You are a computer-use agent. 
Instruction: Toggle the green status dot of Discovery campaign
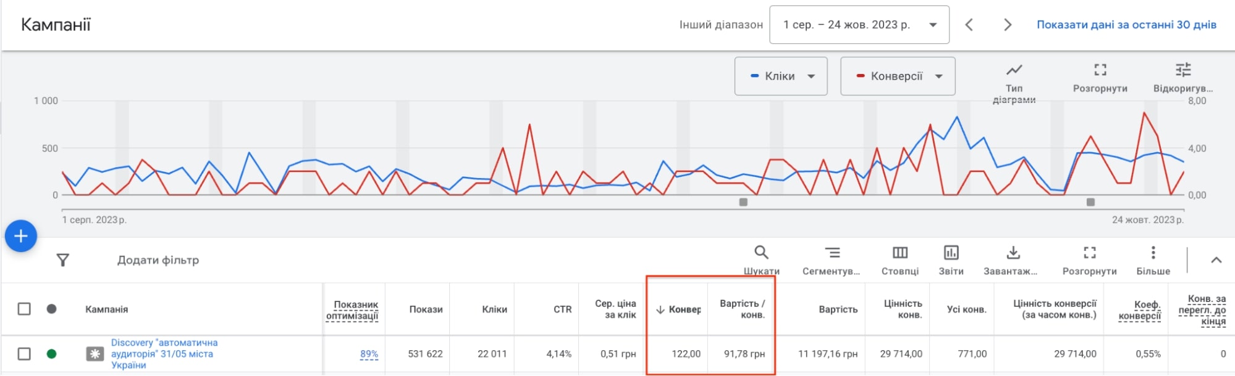pos(52,354)
